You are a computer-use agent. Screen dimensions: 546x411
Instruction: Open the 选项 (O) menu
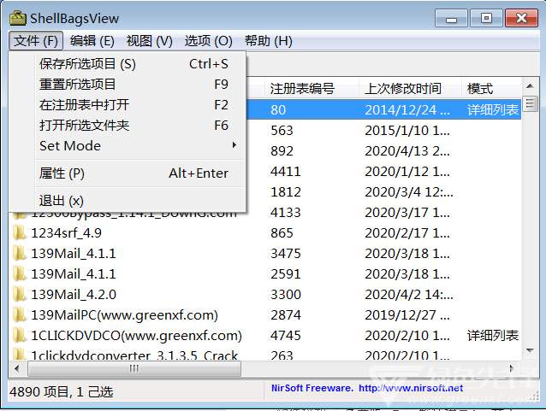[208, 41]
